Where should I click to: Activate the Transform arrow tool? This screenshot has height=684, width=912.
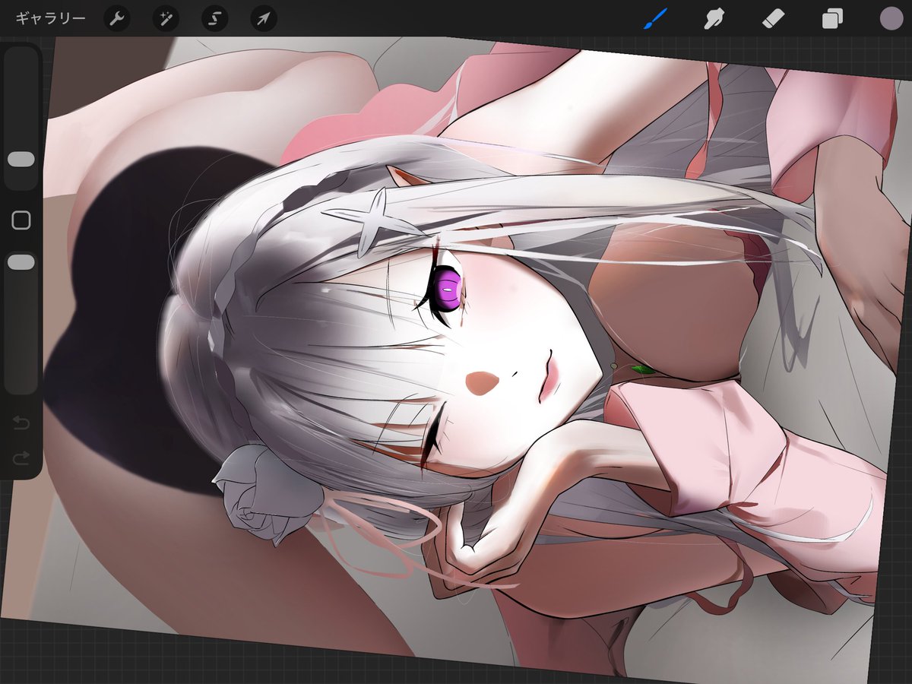click(264, 18)
